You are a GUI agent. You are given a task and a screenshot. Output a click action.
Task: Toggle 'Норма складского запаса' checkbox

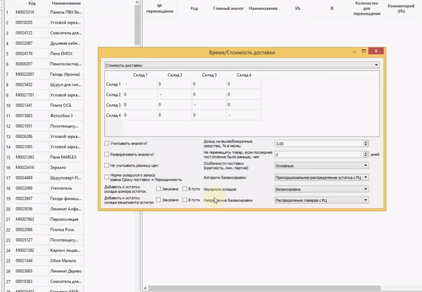[107, 177]
